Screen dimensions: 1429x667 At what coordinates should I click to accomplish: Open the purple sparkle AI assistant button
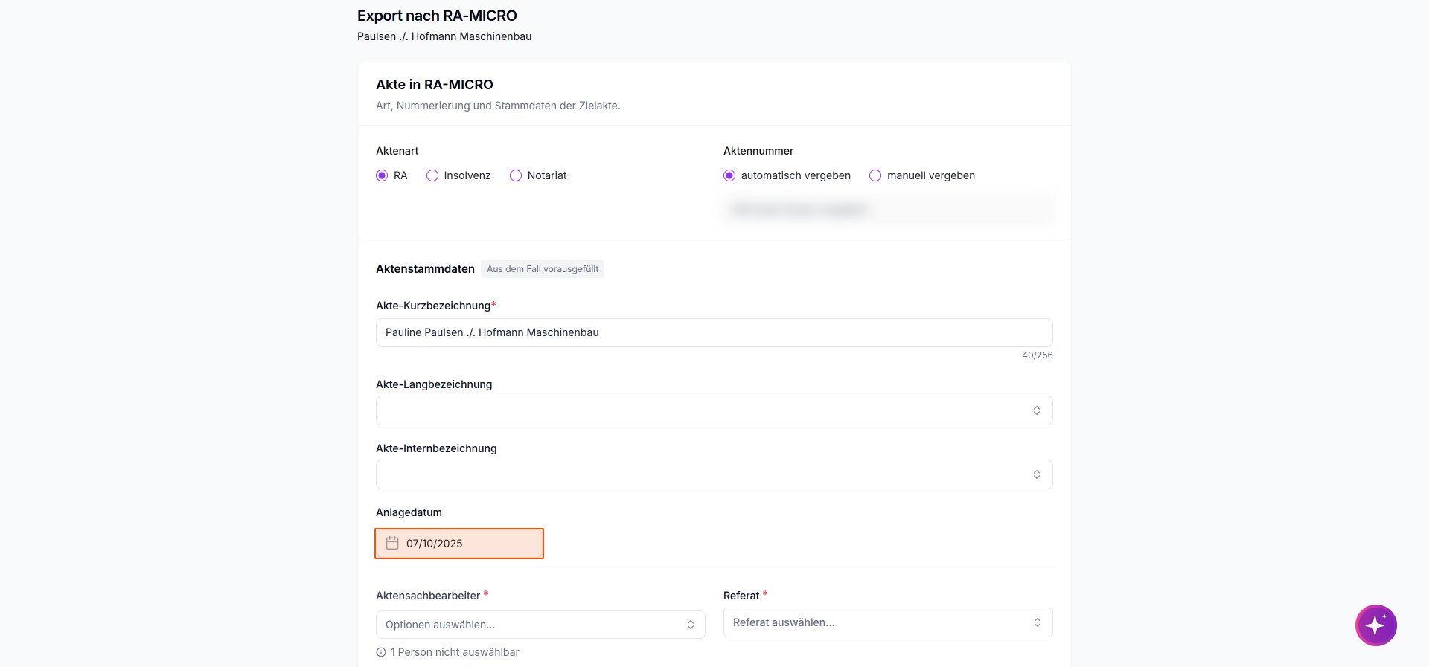[x=1375, y=625]
